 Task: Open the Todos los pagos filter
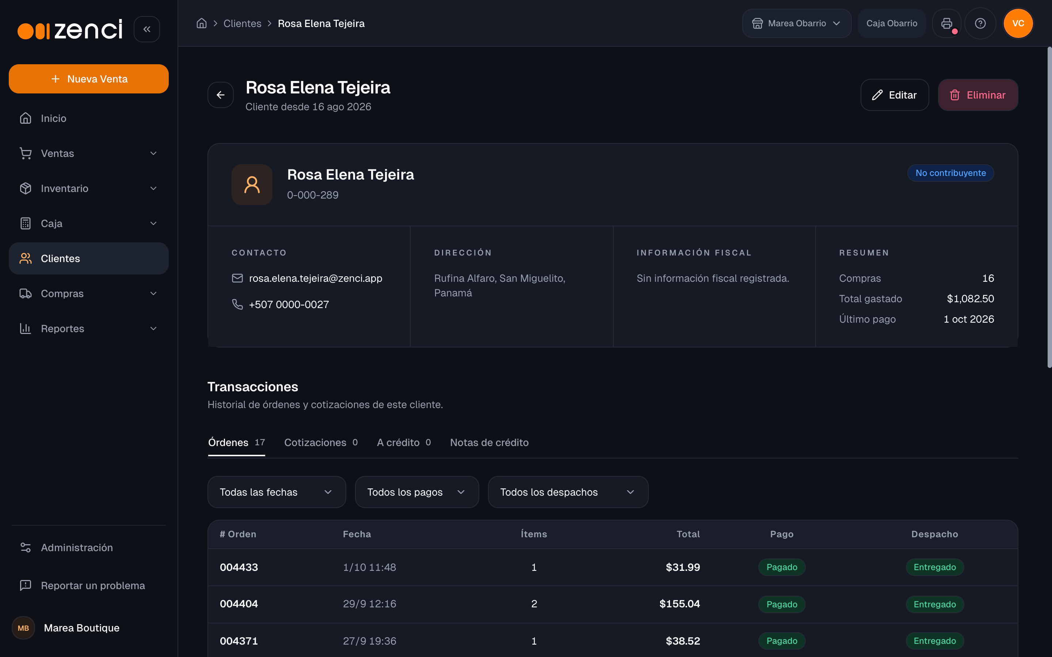[416, 492]
